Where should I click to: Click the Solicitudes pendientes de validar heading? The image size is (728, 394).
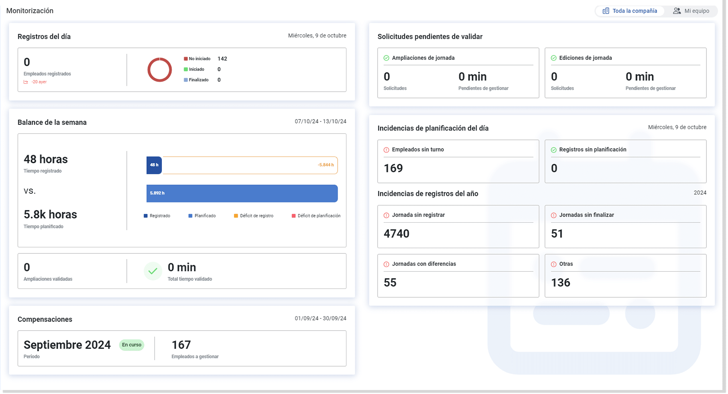click(x=430, y=37)
